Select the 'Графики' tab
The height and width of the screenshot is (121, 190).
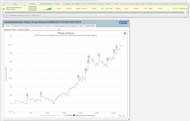click(8, 26)
